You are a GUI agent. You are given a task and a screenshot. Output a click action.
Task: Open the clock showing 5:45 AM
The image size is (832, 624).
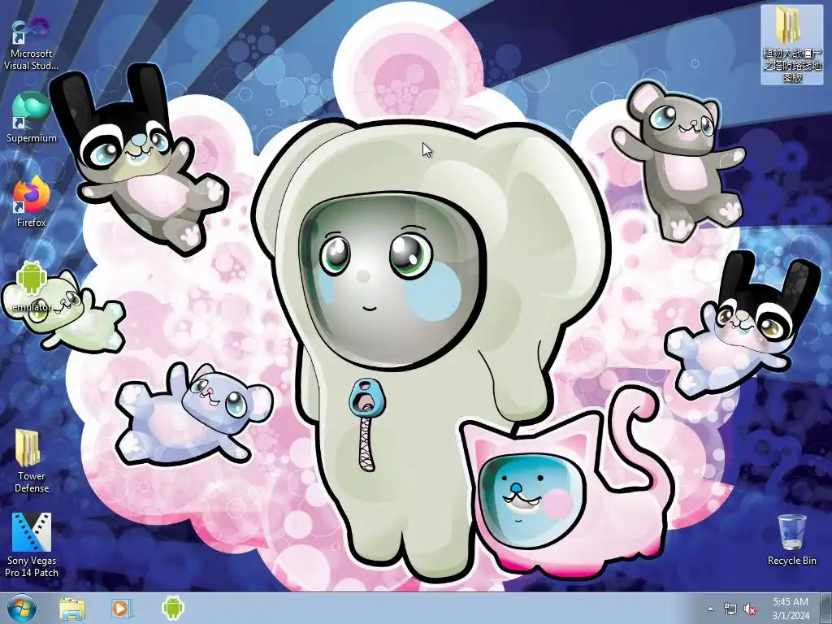[791, 609]
